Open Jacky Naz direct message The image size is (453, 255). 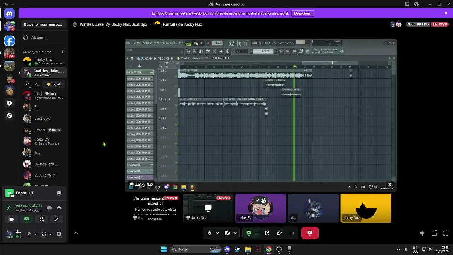tap(43, 61)
